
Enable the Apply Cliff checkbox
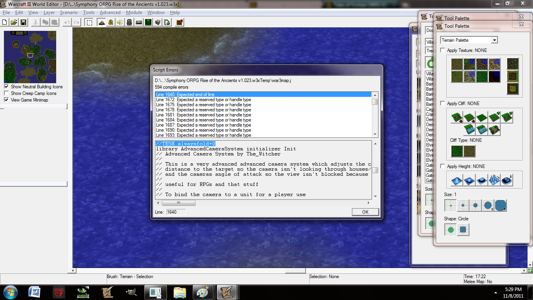point(442,103)
